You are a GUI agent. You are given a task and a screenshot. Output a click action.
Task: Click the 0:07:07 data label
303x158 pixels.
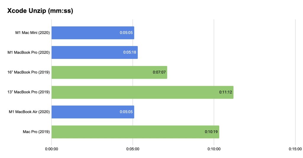[159, 72]
